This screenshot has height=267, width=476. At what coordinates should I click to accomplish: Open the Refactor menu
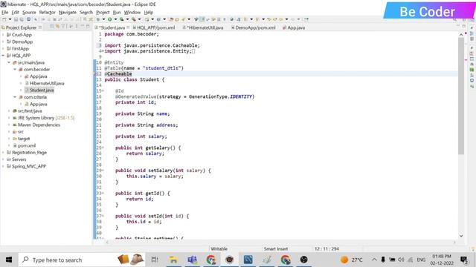[48, 13]
